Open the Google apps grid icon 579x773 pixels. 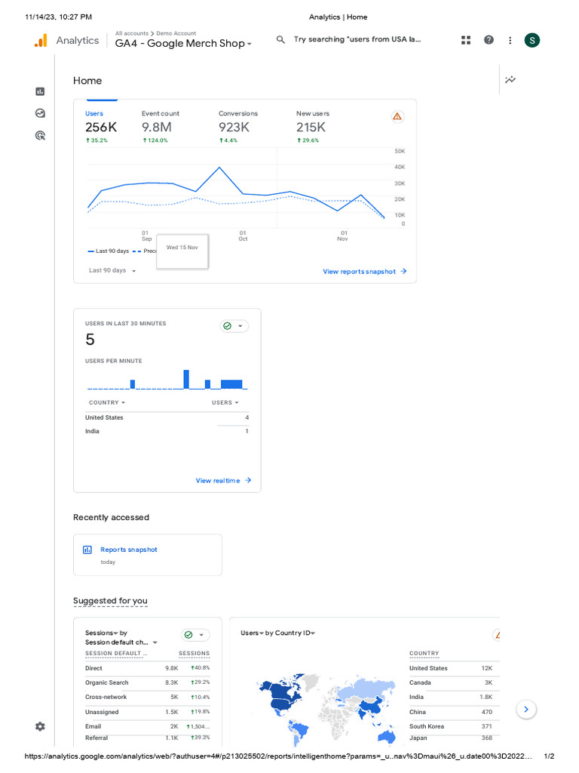pyautogui.click(x=466, y=40)
